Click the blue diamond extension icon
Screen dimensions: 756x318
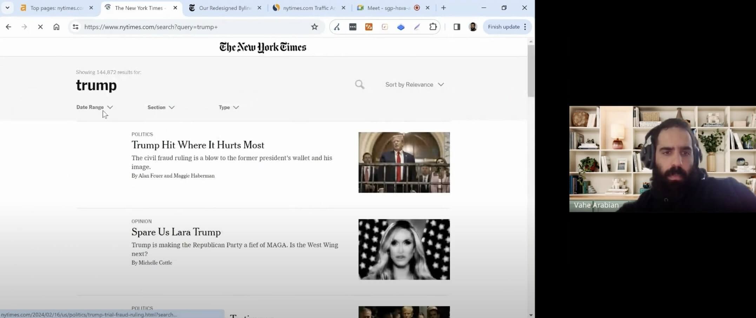(x=400, y=27)
